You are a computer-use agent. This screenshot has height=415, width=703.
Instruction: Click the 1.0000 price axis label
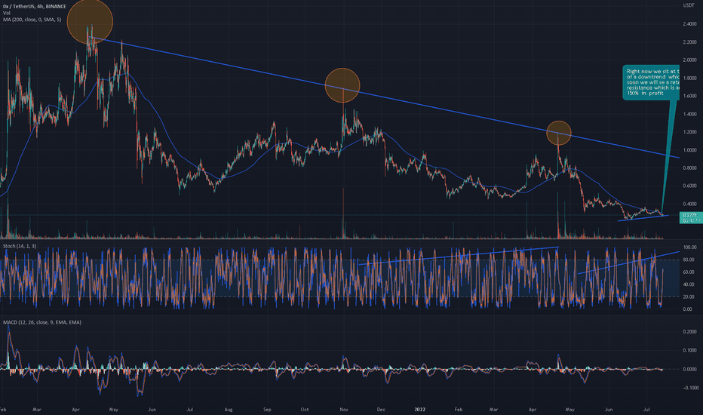click(689, 150)
